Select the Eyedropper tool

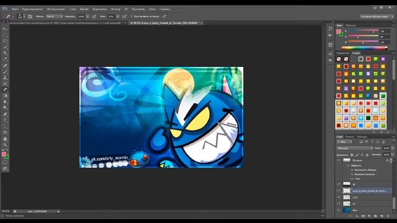coord(5,59)
